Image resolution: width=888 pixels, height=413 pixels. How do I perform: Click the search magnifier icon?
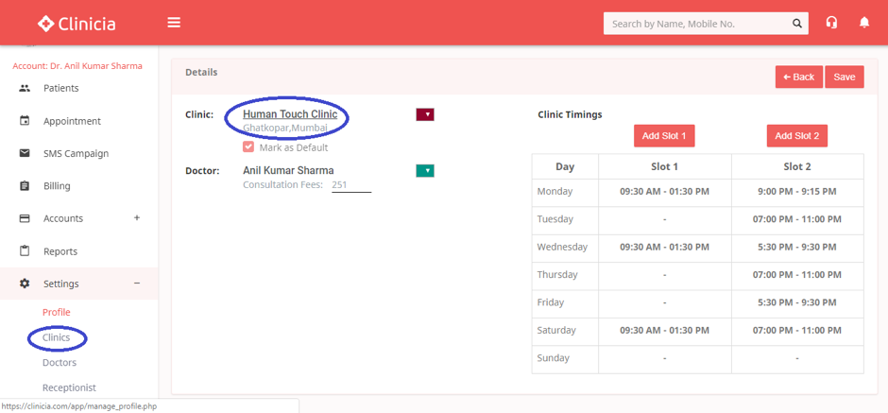point(798,24)
